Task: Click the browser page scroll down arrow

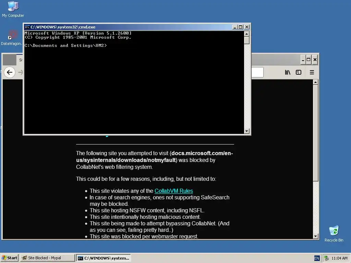Action: coord(315,236)
